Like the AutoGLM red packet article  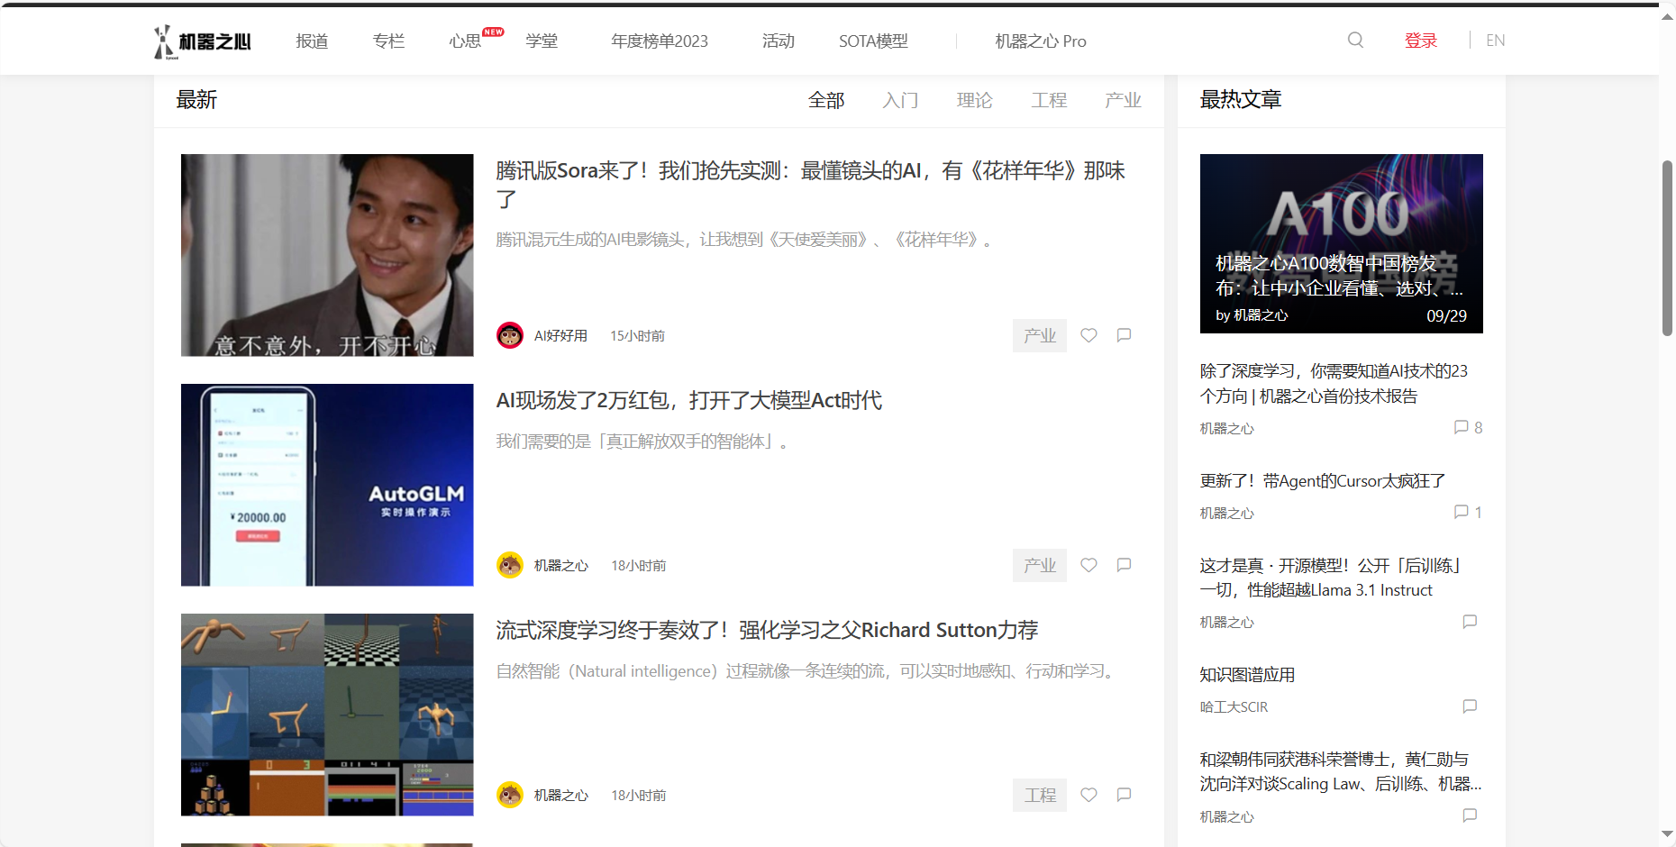[x=1088, y=565]
